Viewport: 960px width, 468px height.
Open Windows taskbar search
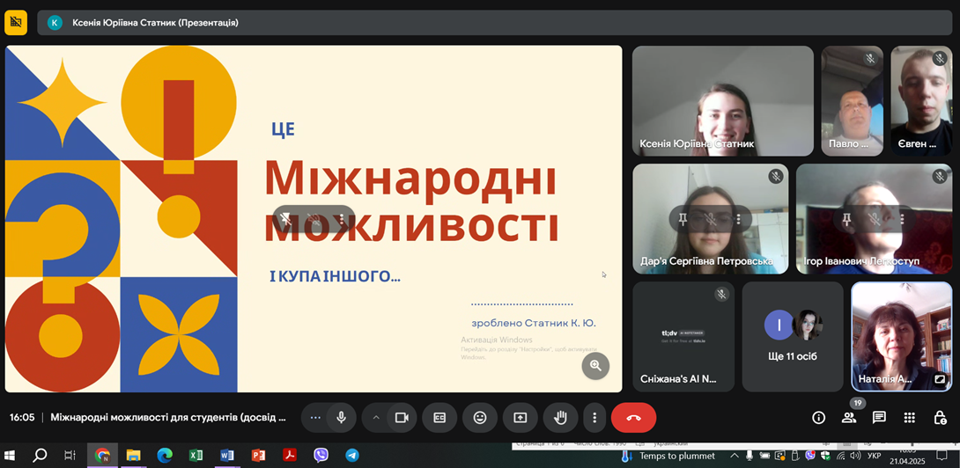[40, 455]
